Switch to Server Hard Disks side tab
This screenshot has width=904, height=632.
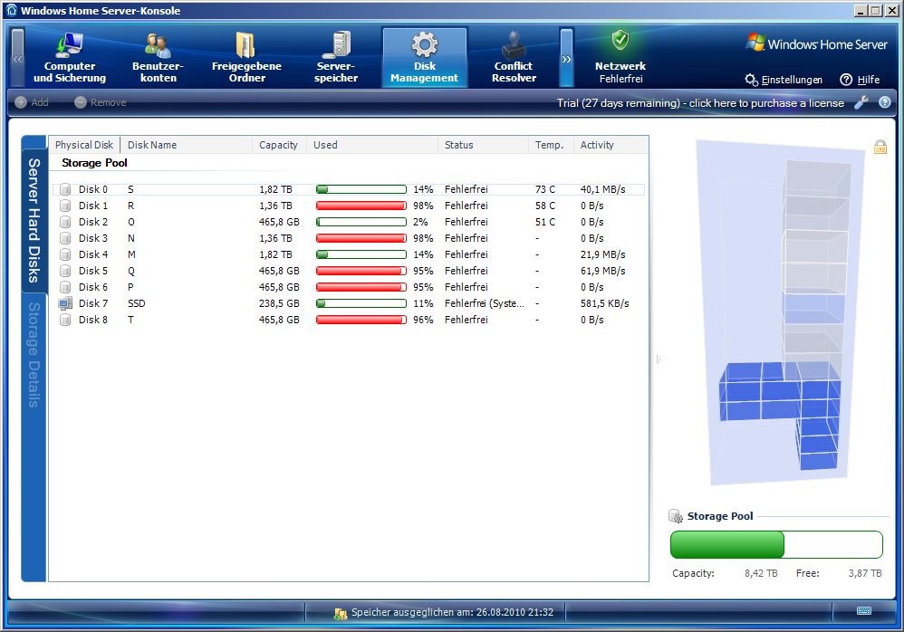[x=34, y=221]
